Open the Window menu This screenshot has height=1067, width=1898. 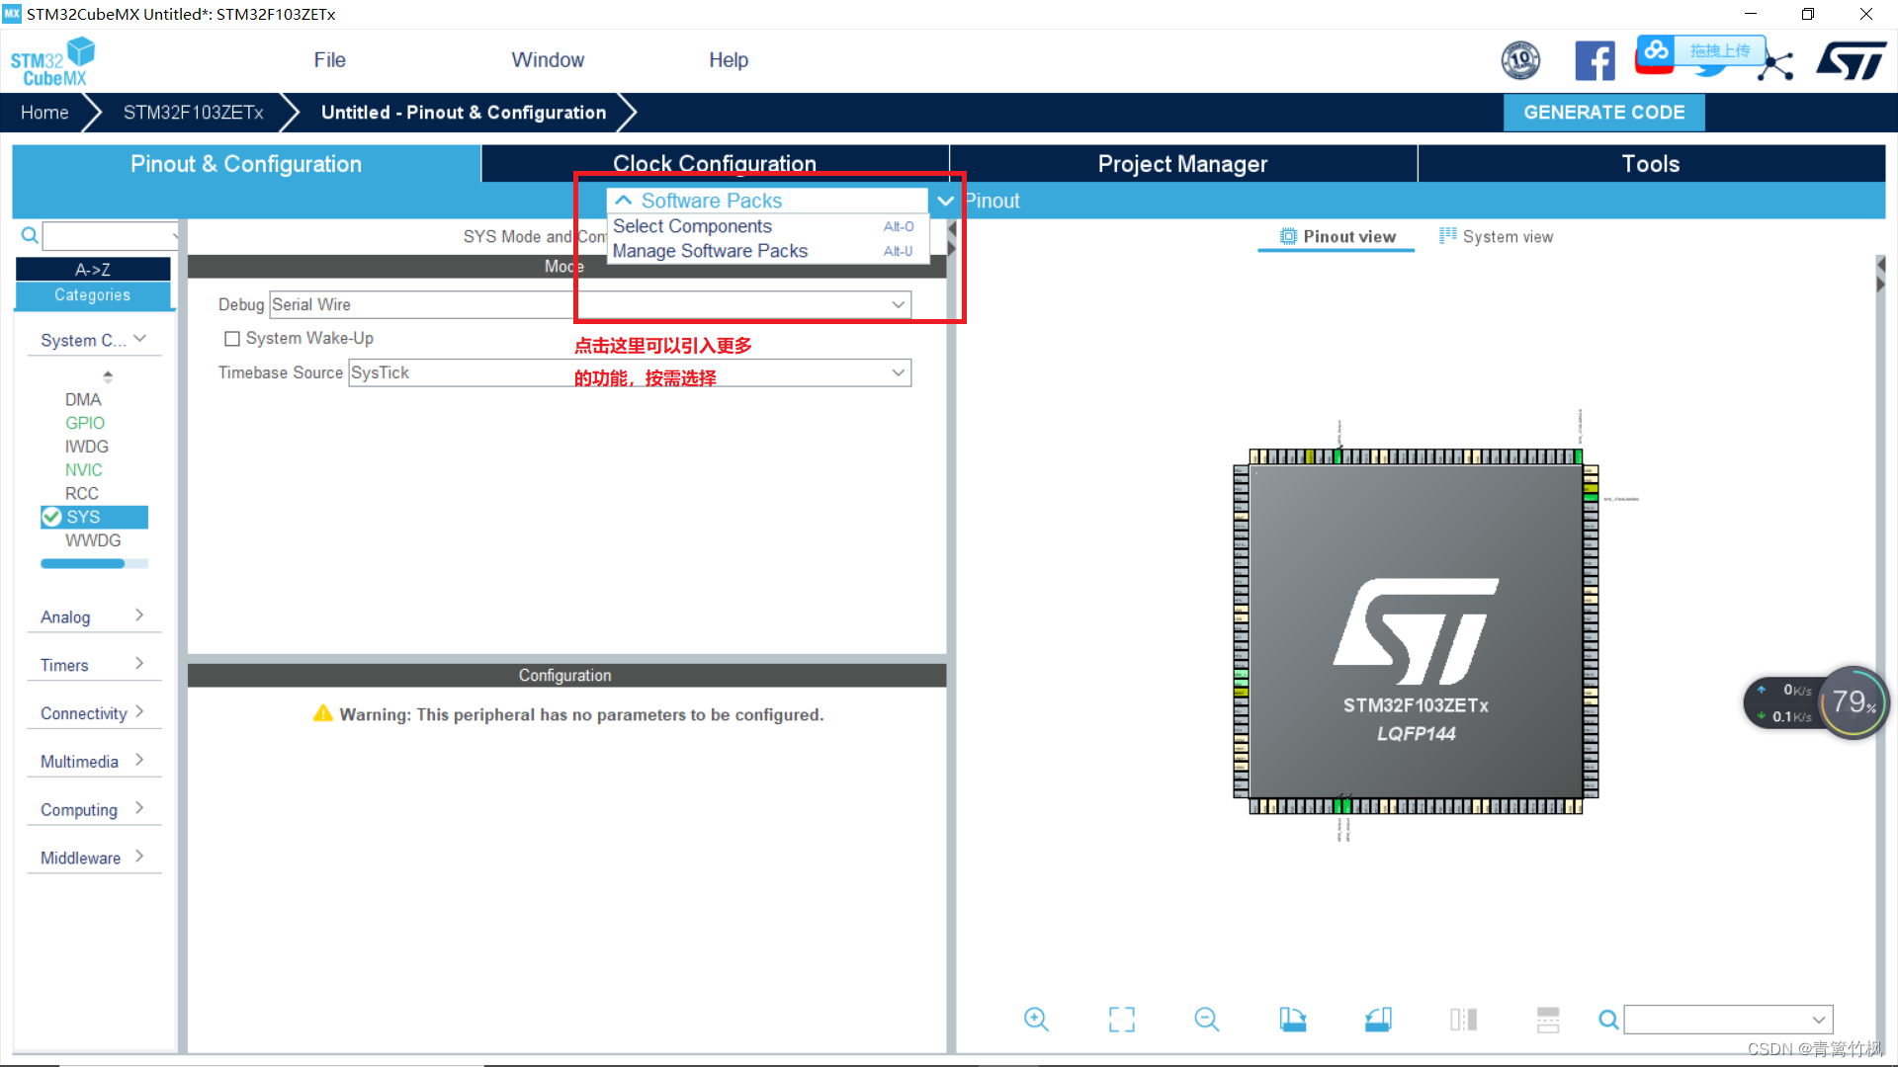pyautogui.click(x=548, y=60)
